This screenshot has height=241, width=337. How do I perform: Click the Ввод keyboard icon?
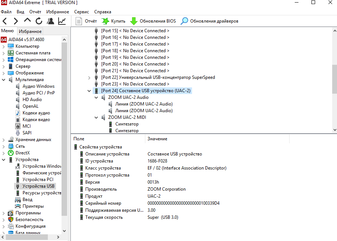point(18,200)
